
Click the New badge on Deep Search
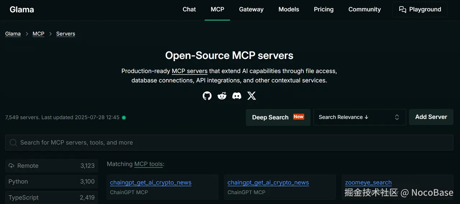[x=299, y=117]
